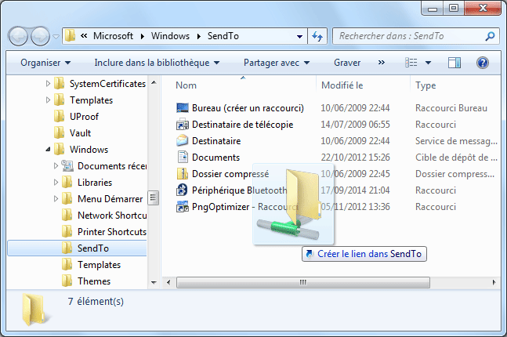
Task: Expand the Menu Démarrer tree node
Action: coord(56,199)
